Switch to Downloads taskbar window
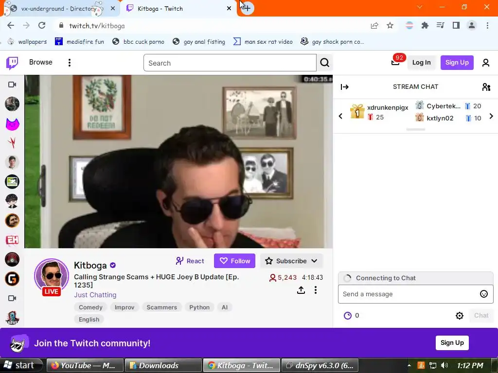 click(163, 365)
